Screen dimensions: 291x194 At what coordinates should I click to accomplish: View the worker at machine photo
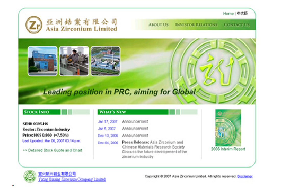(x=74, y=61)
